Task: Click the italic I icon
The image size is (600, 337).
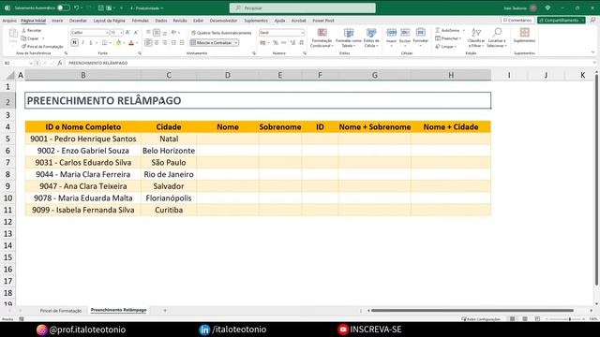Action: pos(82,43)
